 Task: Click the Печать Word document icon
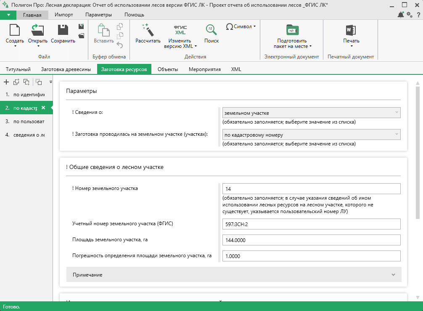[x=351, y=30]
